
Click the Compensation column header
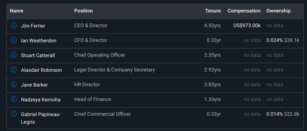point(244,11)
